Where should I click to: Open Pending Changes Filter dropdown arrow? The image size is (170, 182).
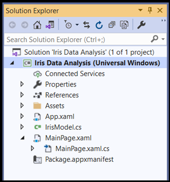(x=77, y=25)
